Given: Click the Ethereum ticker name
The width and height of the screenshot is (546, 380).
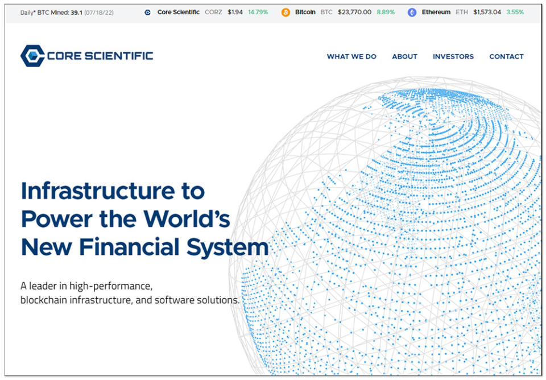Looking at the screenshot, I should (x=436, y=12).
